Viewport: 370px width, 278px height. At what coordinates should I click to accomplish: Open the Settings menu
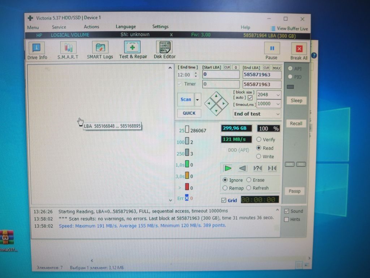pos(160,26)
